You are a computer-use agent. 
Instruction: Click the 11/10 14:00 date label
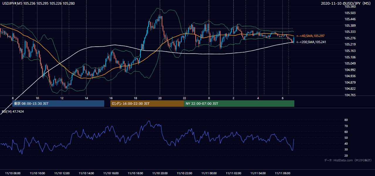coord(86,173)
